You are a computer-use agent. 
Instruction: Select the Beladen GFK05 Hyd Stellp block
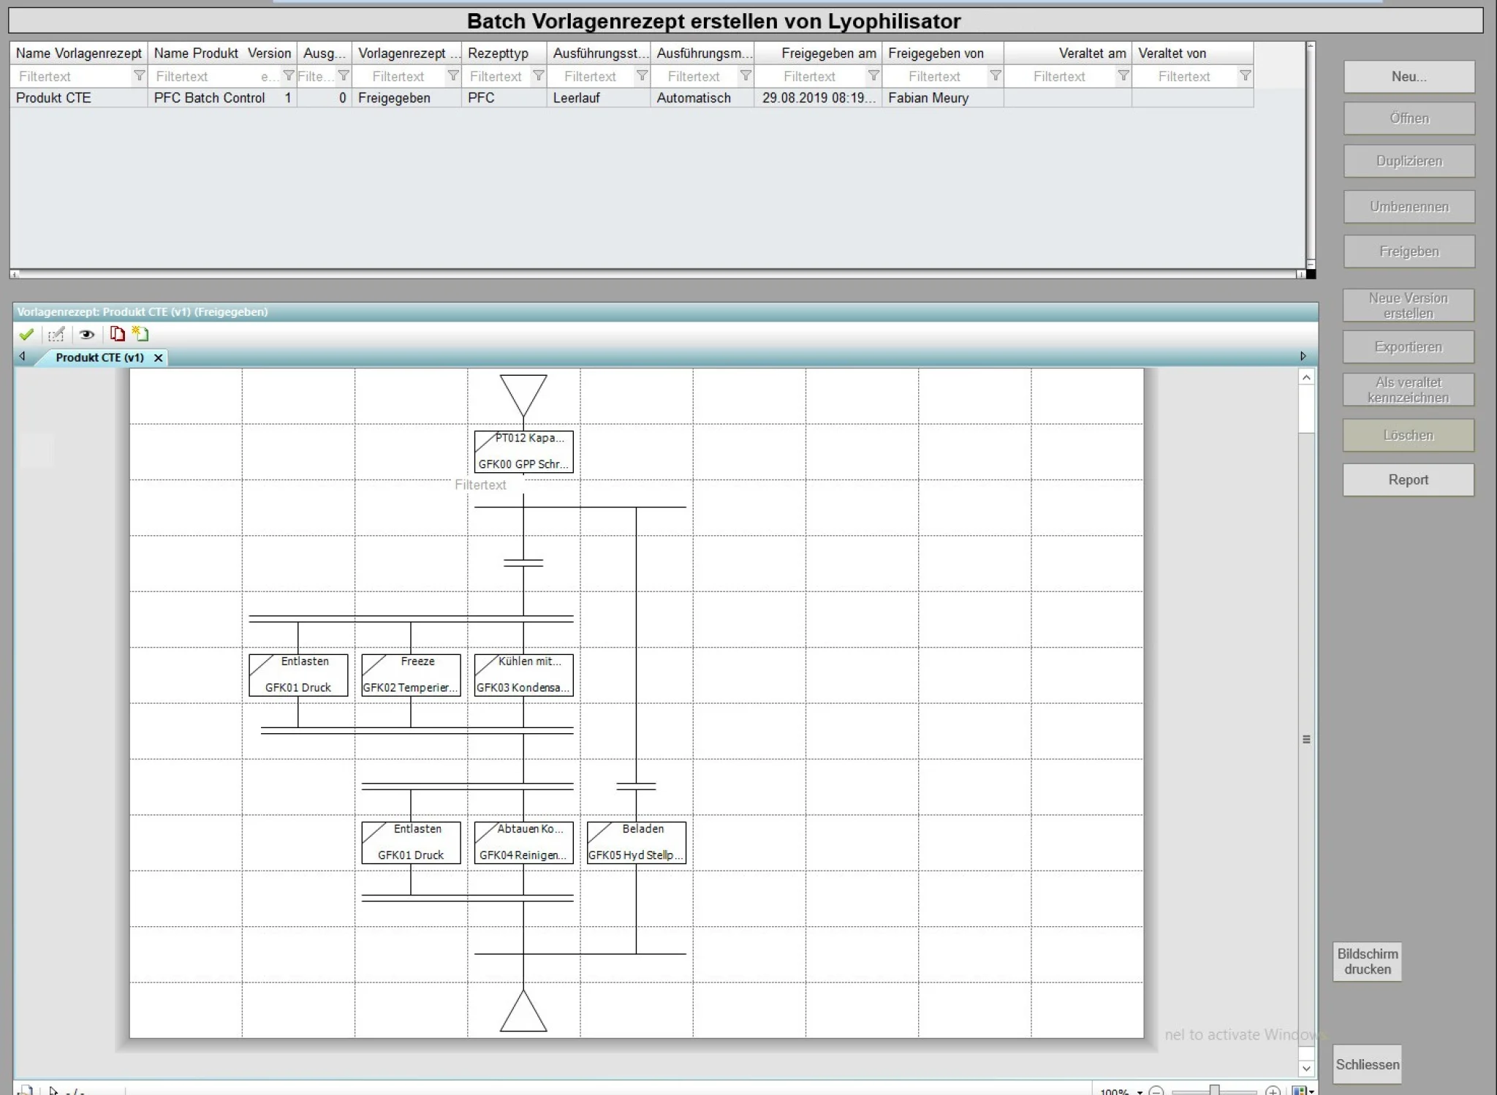[x=636, y=843]
